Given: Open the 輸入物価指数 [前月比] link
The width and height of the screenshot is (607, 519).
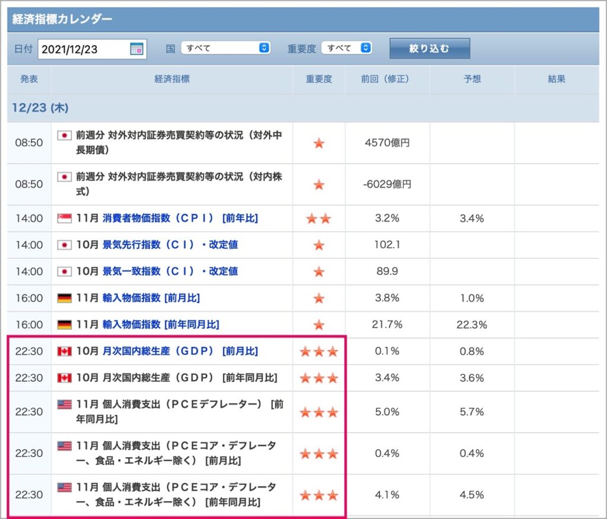Looking at the screenshot, I should [151, 298].
